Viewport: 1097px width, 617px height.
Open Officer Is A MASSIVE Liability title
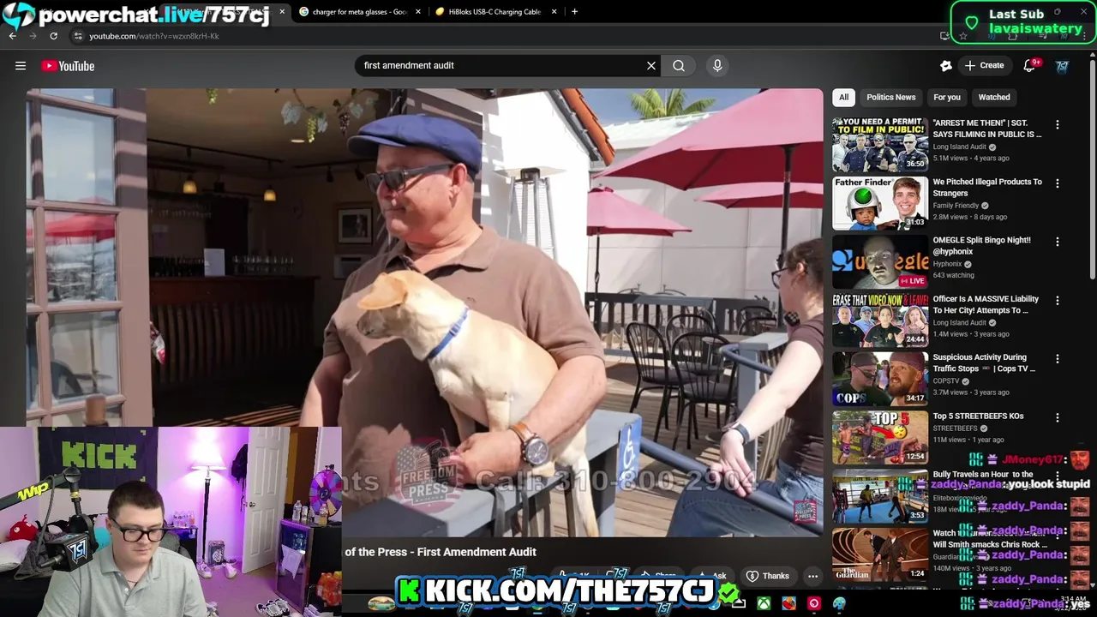pos(986,304)
